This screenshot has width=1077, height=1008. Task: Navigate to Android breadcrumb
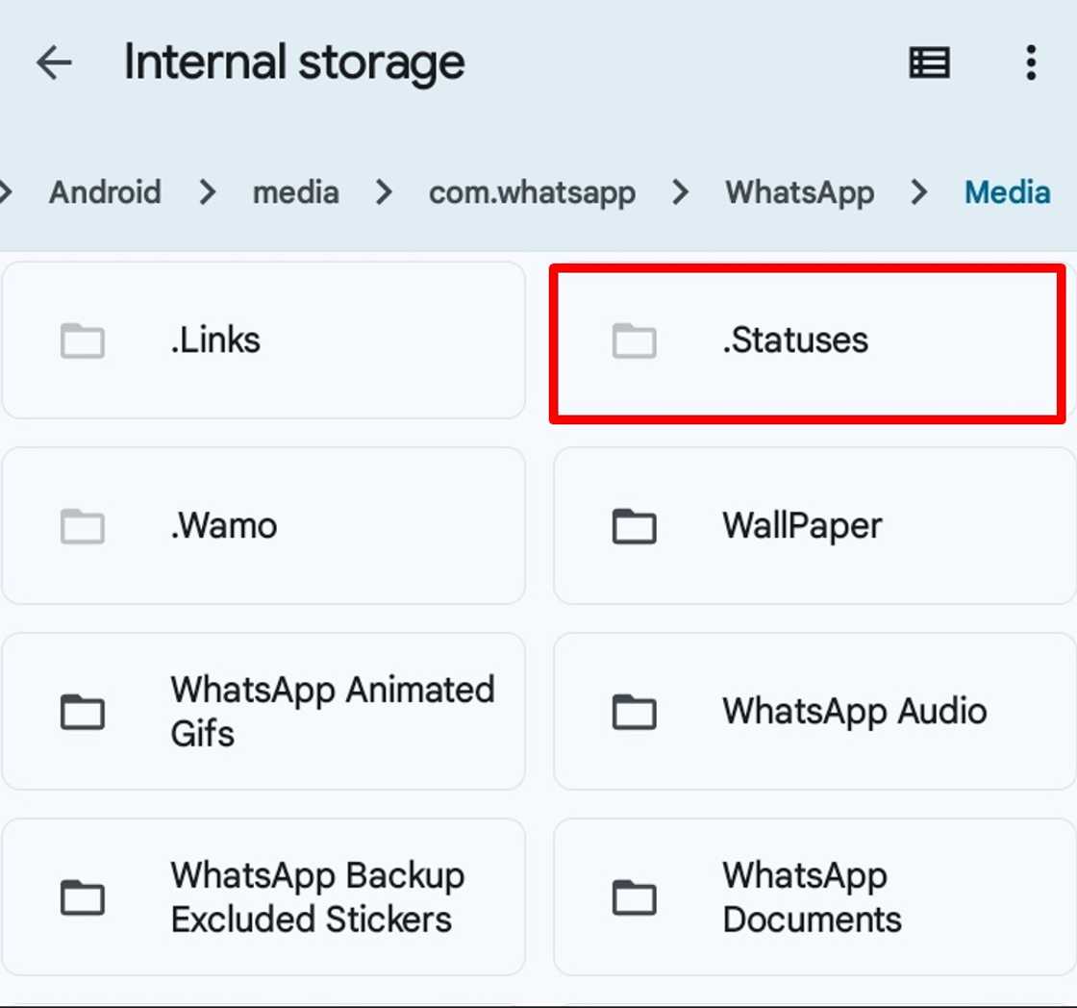click(105, 192)
